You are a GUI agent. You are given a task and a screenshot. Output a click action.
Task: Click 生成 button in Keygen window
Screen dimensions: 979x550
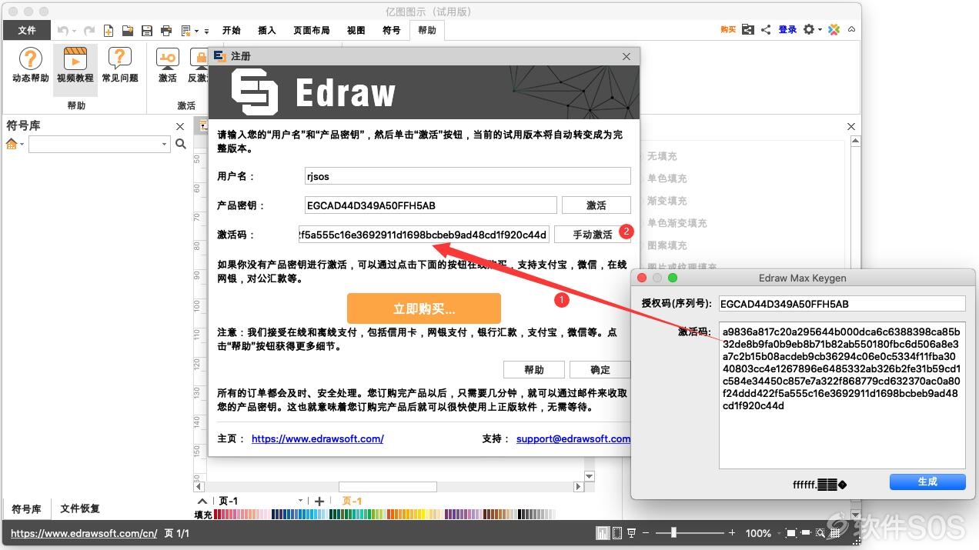(x=927, y=482)
